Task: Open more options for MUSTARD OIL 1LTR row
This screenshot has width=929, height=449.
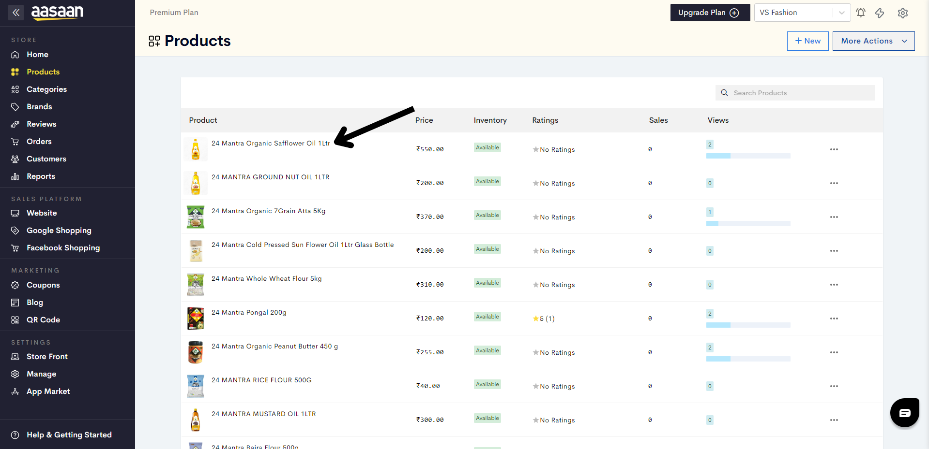Action: [834, 420]
